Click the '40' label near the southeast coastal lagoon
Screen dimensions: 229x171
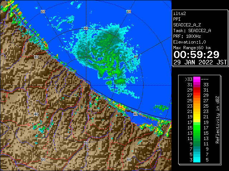pyautogui.click(x=136, y=114)
